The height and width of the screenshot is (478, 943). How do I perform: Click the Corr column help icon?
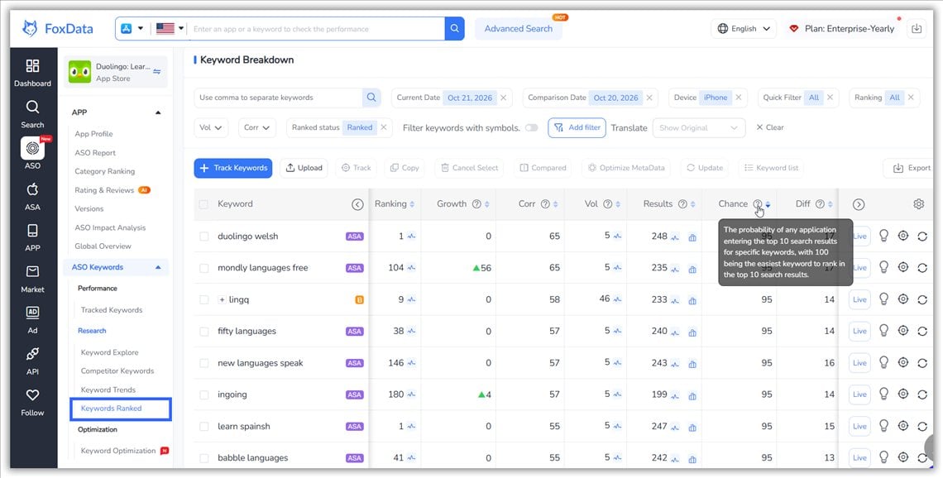coord(545,203)
